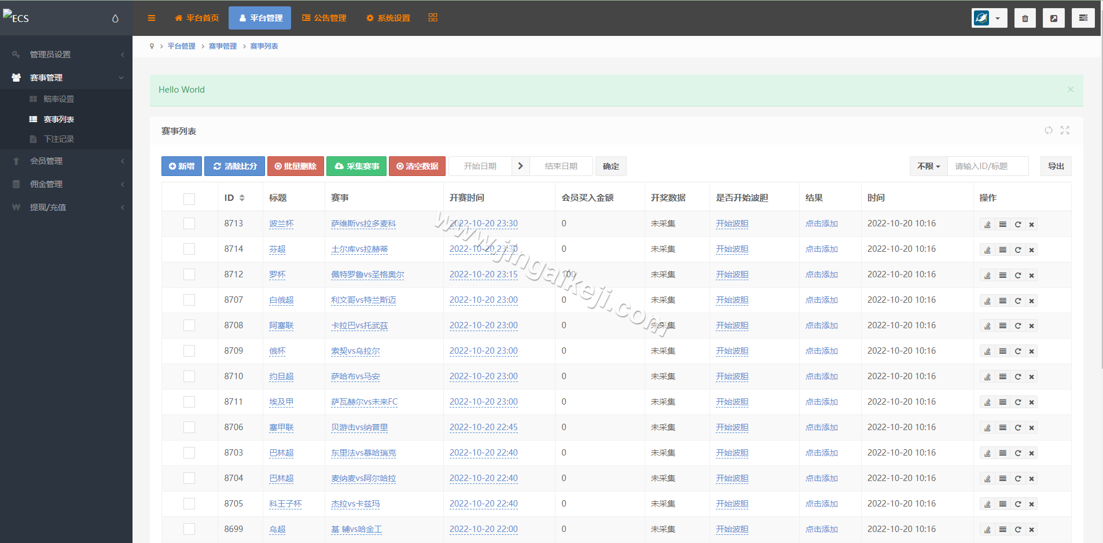Screen dimensions: 1103x543
Task: Select 下注记录 in the sidebar
Action: pos(60,139)
